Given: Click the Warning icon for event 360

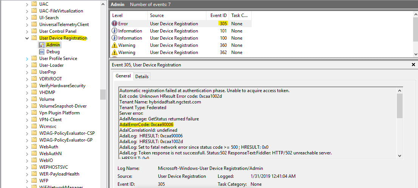Looking at the screenshot, I should click(115, 45).
